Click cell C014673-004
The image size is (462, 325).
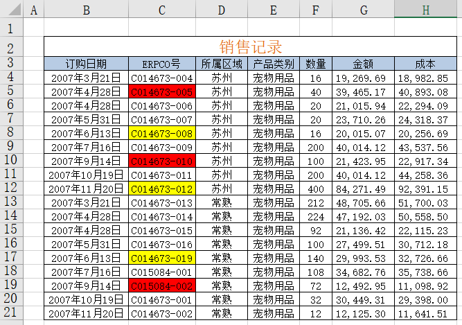click(x=162, y=78)
